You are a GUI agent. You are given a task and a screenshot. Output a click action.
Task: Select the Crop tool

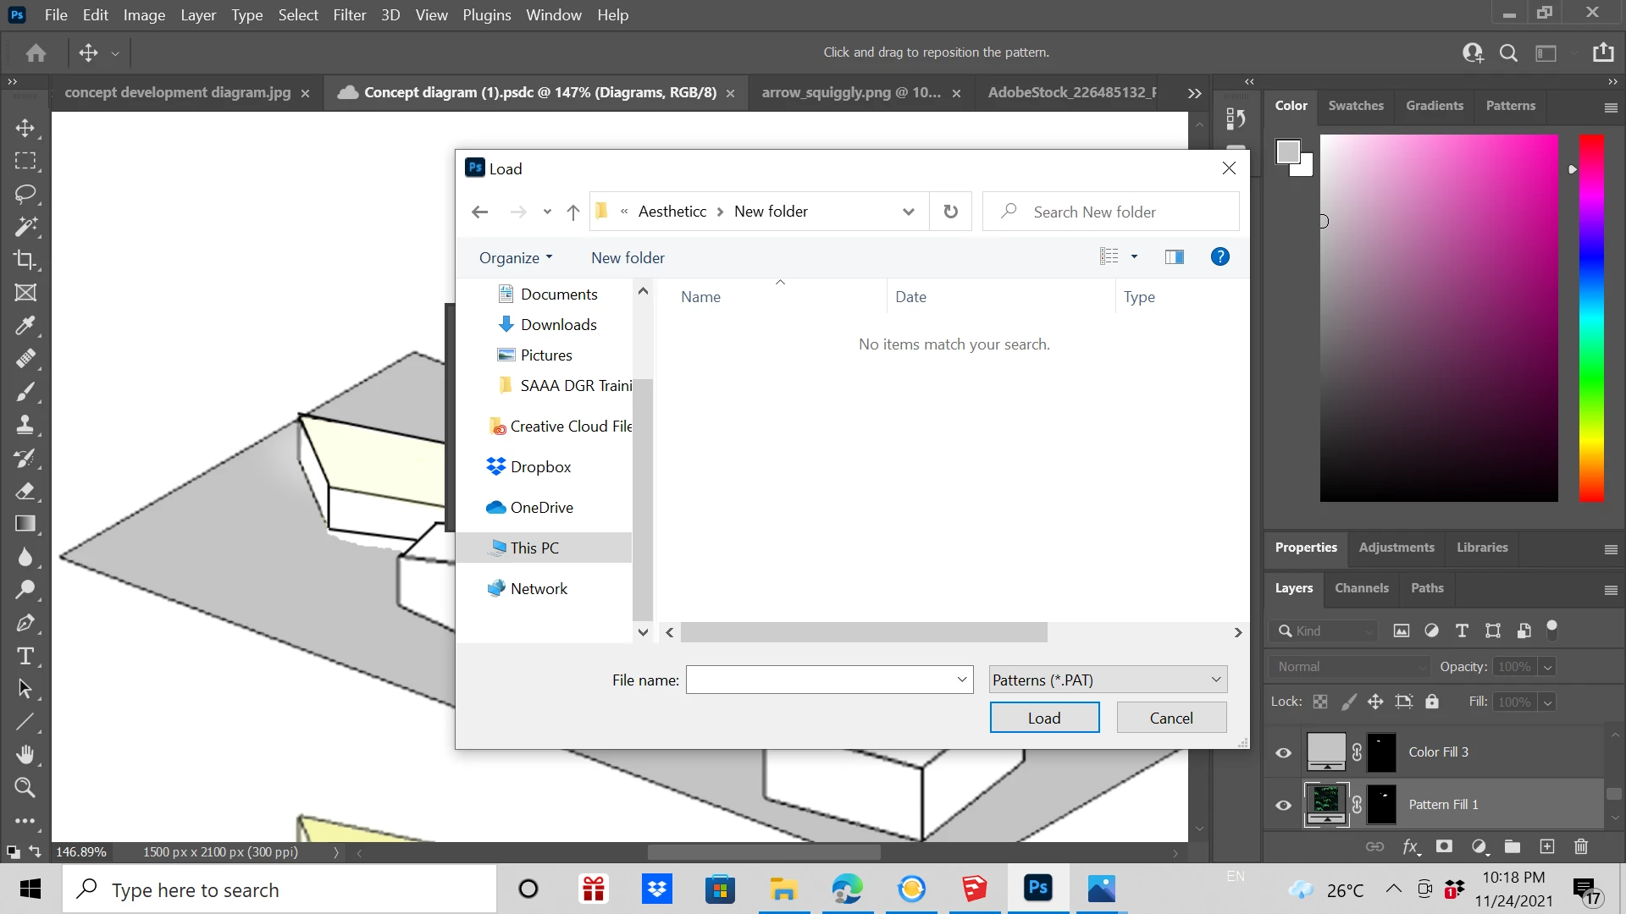[x=25, y=260]
